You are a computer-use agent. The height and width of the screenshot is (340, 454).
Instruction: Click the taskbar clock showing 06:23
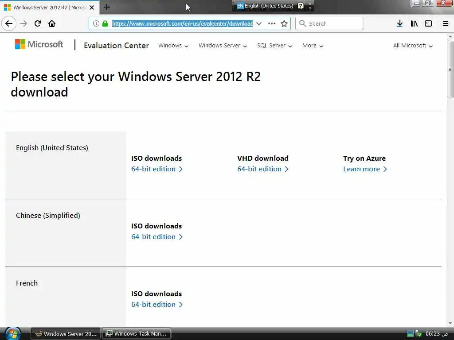tap(436, 334)
